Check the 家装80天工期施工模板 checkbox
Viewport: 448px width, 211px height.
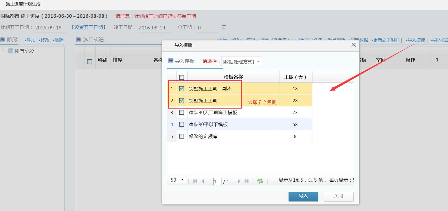coord(182,112)
